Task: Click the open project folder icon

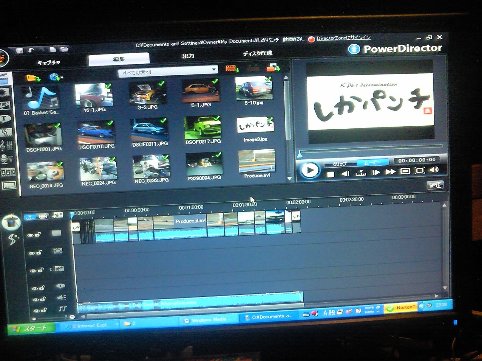Action: tap(64, 49)
